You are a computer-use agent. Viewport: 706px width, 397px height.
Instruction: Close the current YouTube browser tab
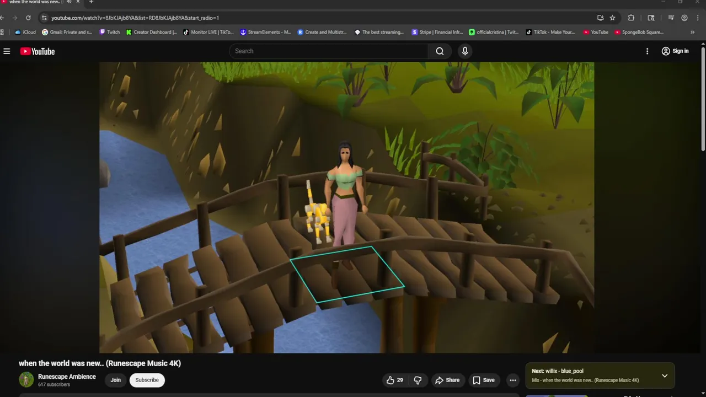pos(78,2)
